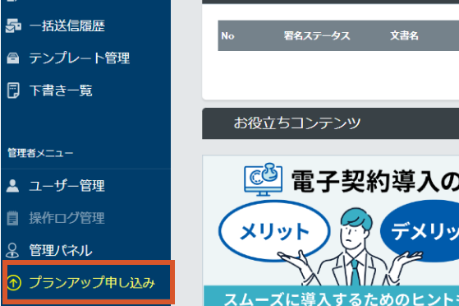Click the computer stamp icon in banner
Screen dimensions: 459x306
coord(263,179)
